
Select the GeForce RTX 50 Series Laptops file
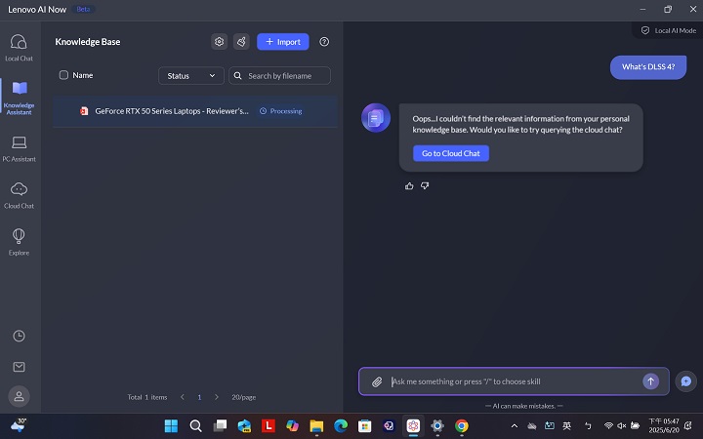tap(195, 111)
